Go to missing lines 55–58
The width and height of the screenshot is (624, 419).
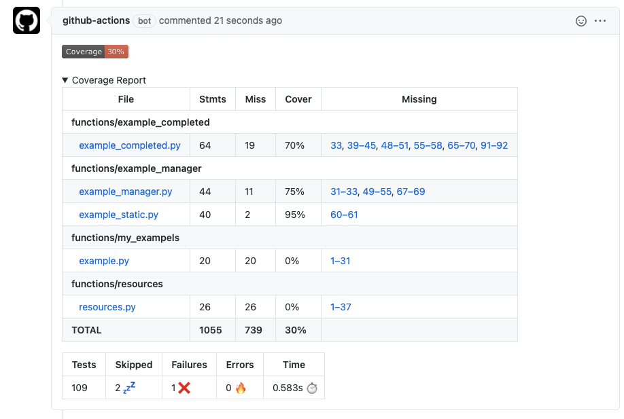click(428, 145)
